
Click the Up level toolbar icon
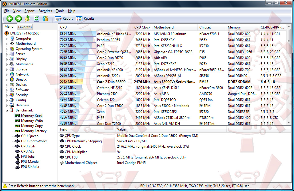pyautogui.click(x=27, y=19)
